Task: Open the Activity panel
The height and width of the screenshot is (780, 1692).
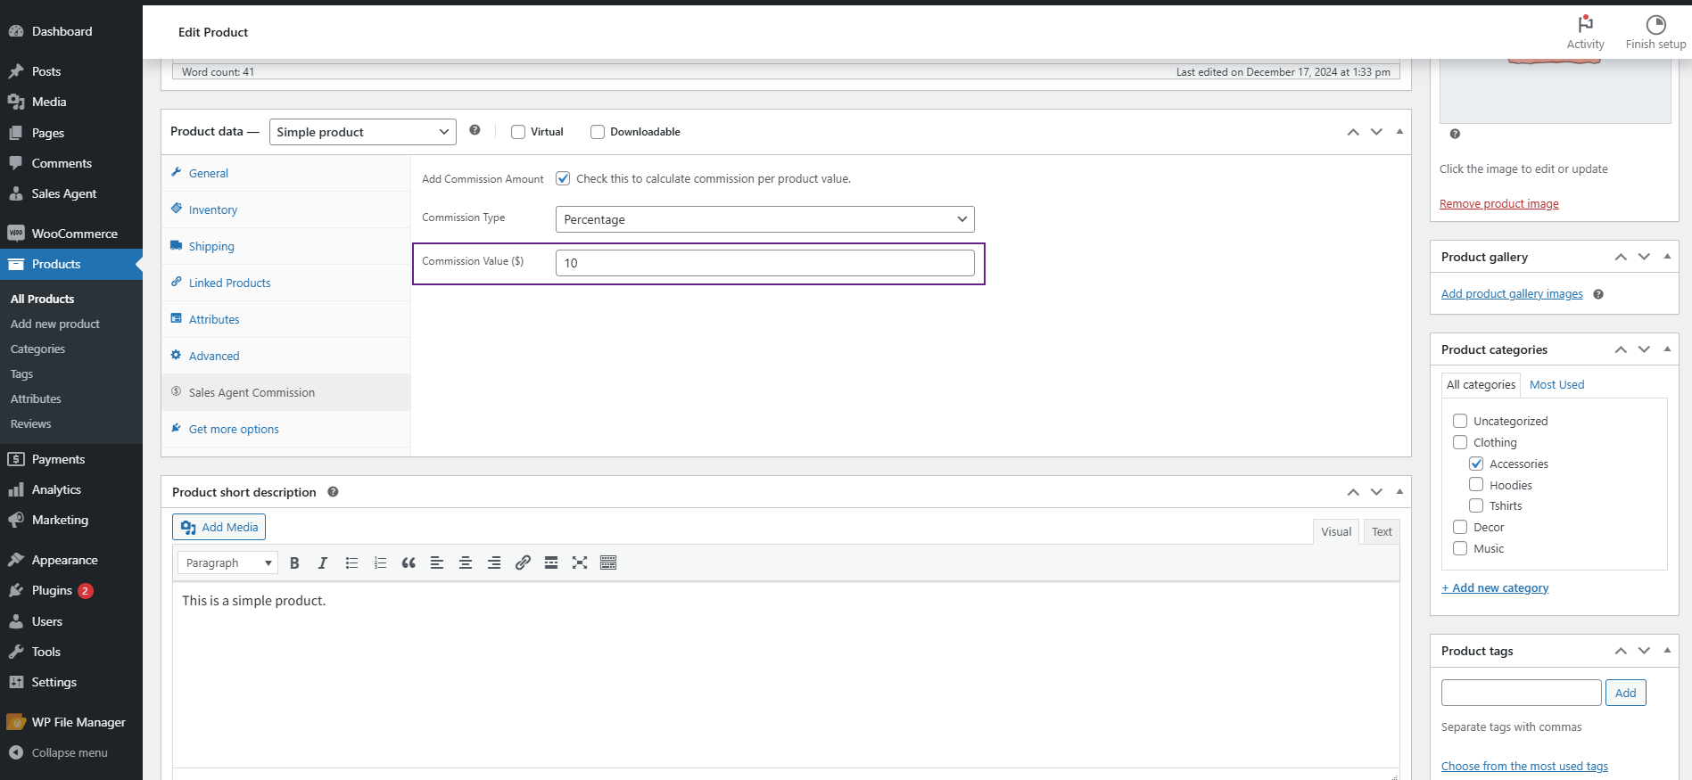Action: 1585,32
